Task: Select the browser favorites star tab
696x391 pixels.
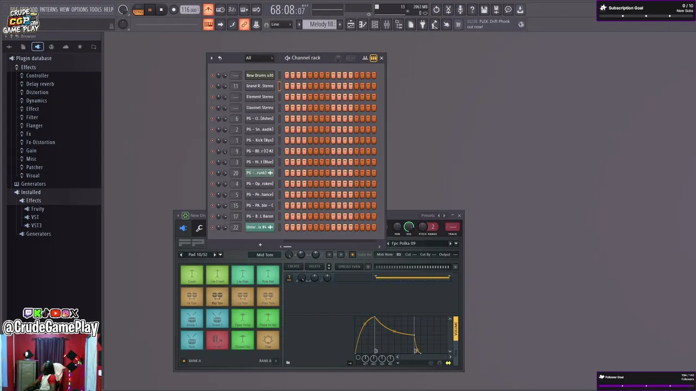Action: pyautogui.click(x=79, y=47)
